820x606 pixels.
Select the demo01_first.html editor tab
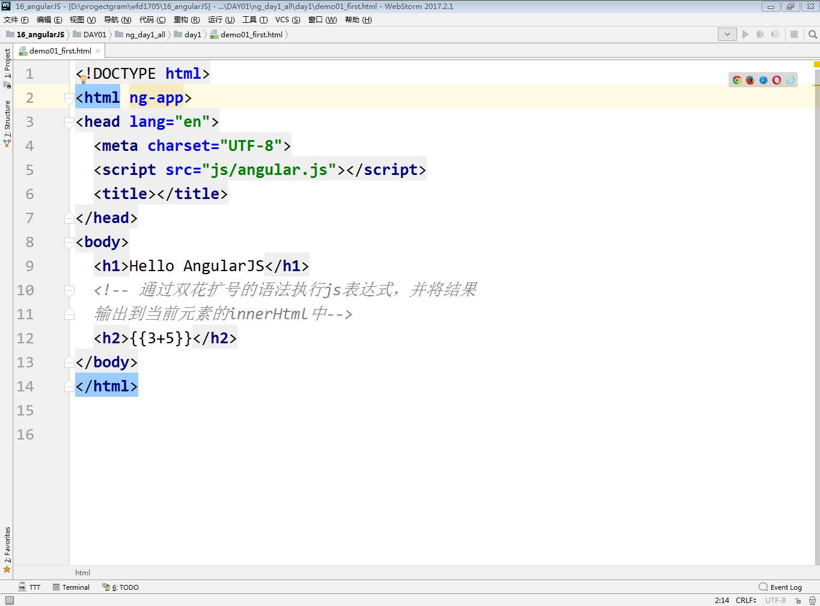[60, 51]
